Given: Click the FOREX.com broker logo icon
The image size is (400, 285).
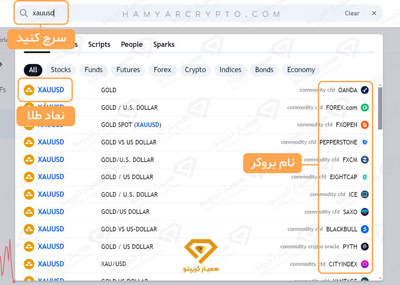Looking at the screenshot, I should 365,107.
